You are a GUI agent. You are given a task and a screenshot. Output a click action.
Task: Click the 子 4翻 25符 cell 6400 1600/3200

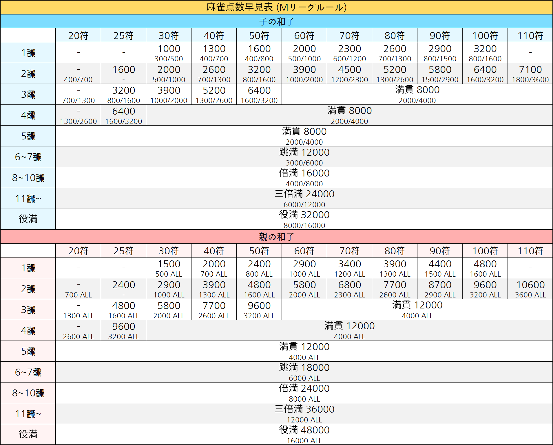(x=123, y=115)
